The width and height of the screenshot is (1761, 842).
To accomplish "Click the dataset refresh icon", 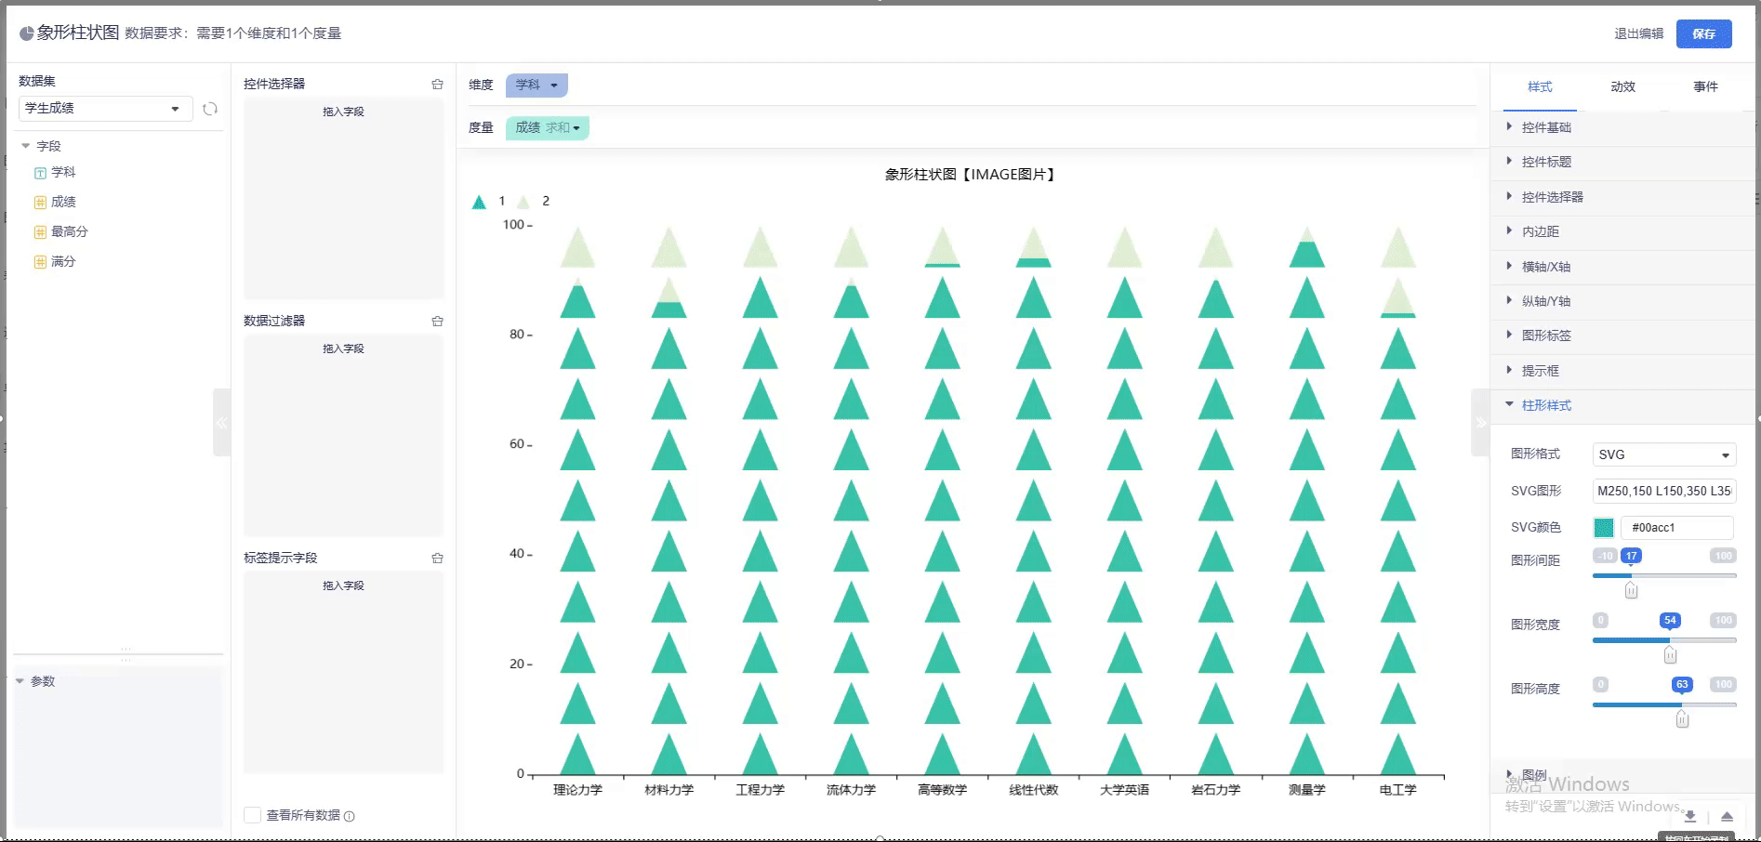I will (x=210, y=109).
